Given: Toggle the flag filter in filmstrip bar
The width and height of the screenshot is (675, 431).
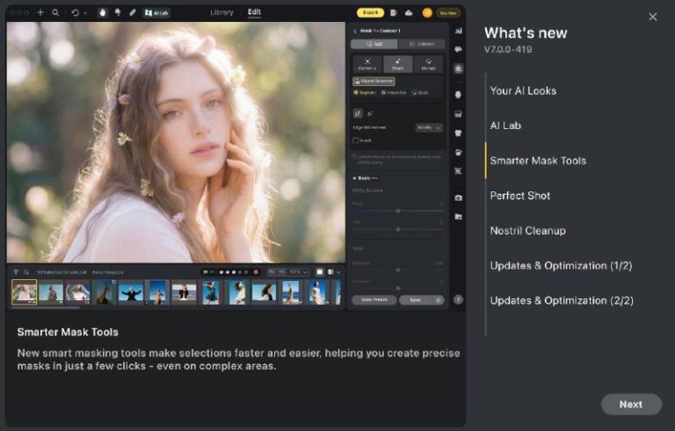Looking at the screenshot, I should (x=207, y=272).
